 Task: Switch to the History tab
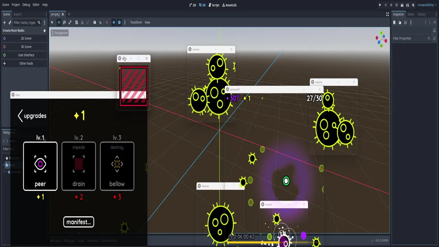422,14
